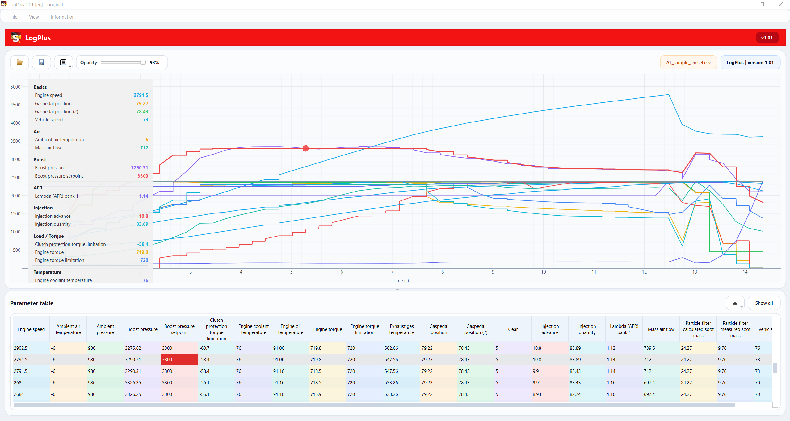Click the red cursor marker on chart
This screenshot has width=790, height=421.
pyautogui.click(x=306, y=148)
